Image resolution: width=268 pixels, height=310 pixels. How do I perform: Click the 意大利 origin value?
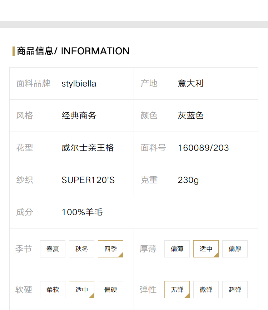(190, 83)
